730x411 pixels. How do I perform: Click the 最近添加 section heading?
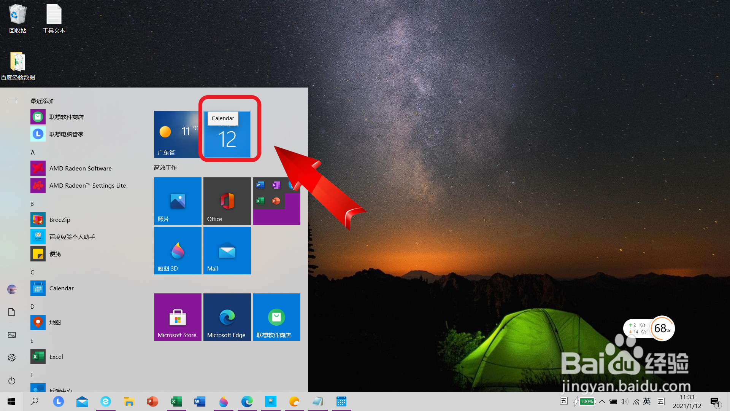[x=42, y=101]
